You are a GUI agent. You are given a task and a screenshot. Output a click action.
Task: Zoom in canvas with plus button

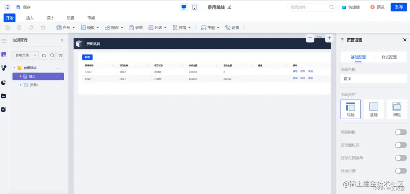(x=329, y=38)
